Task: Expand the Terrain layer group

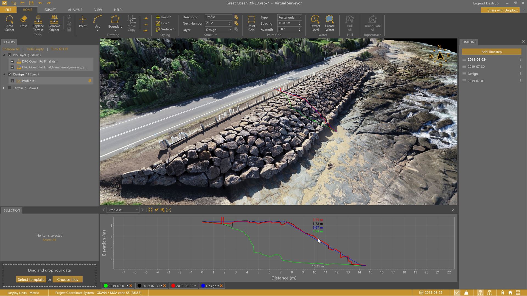Action: coord(4,88)
